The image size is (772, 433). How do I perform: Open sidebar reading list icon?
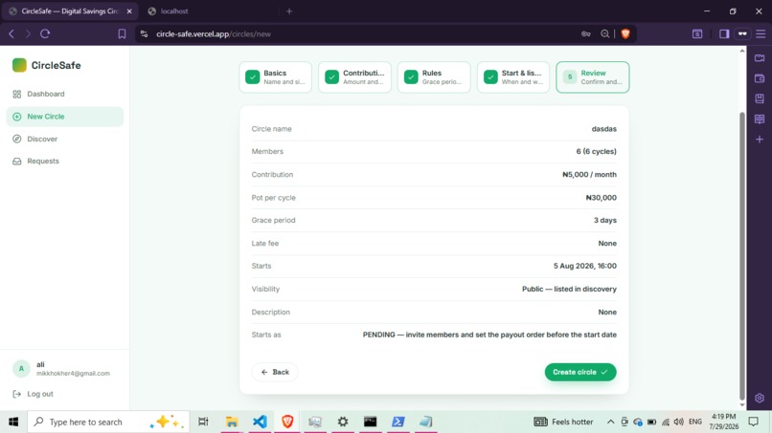coord(760,119)
